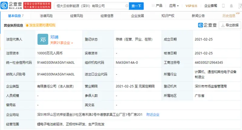The width and height of the screenshot is (242, 130).
Task: Click 关联21家企业 link
Action: 61,43
